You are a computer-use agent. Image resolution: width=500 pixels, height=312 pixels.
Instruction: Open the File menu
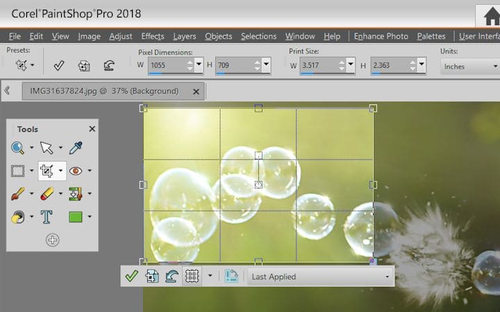15,36
